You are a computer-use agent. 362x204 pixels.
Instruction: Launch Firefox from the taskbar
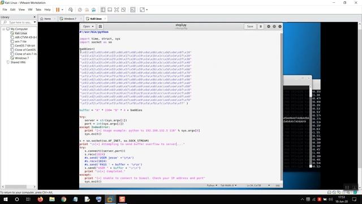point(40,199)
